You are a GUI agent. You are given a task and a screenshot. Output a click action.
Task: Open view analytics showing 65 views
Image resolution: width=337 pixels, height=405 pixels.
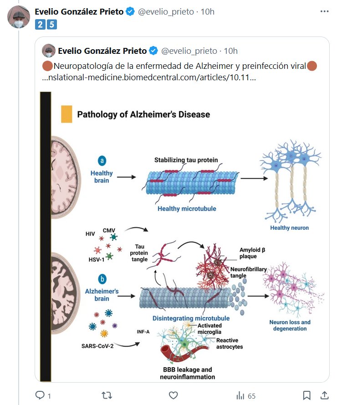tap(246, 395)
